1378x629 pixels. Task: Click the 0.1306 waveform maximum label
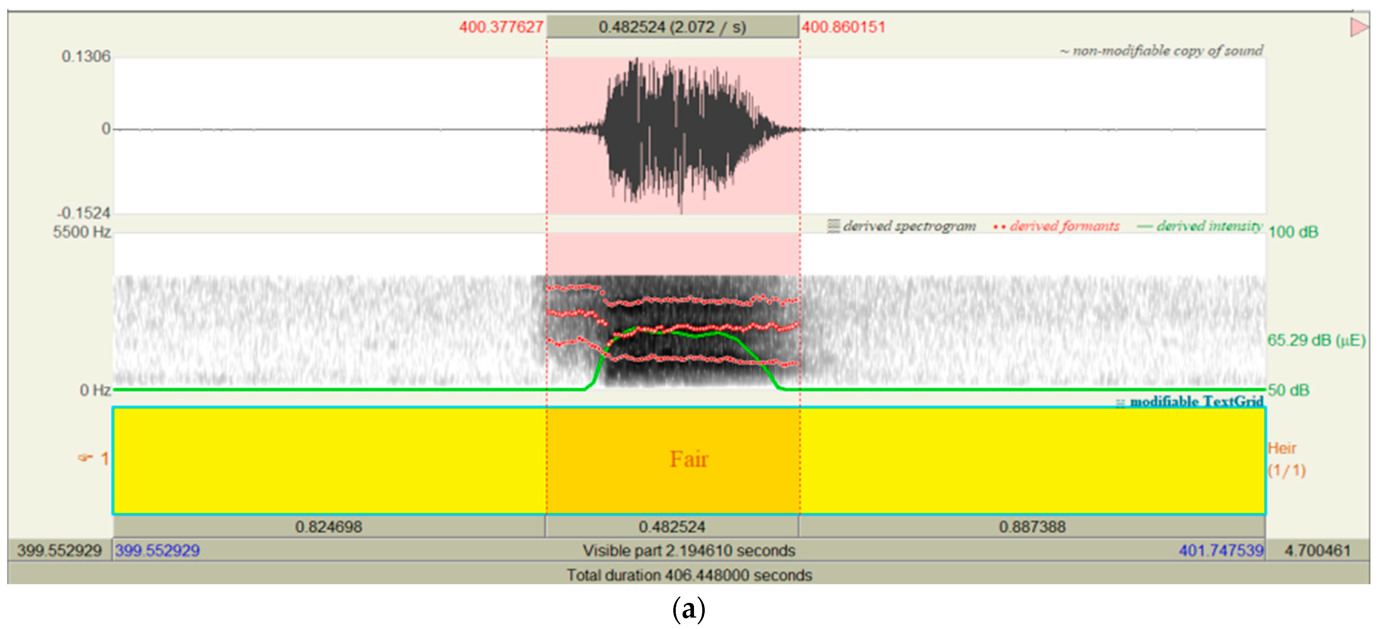85,56
